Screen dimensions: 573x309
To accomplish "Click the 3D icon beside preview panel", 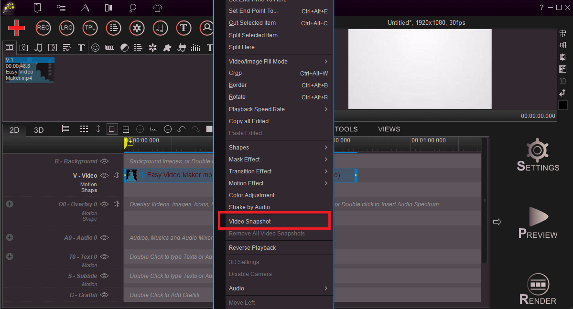I will [562, 81].
